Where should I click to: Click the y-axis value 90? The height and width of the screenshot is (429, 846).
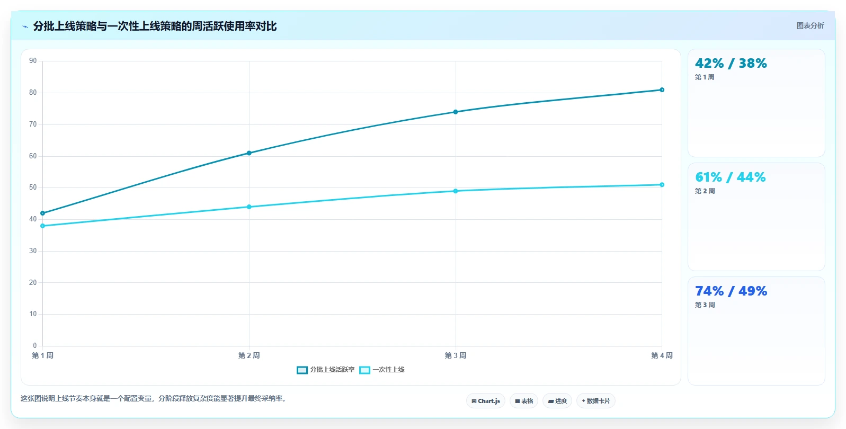tap(33, 61)
